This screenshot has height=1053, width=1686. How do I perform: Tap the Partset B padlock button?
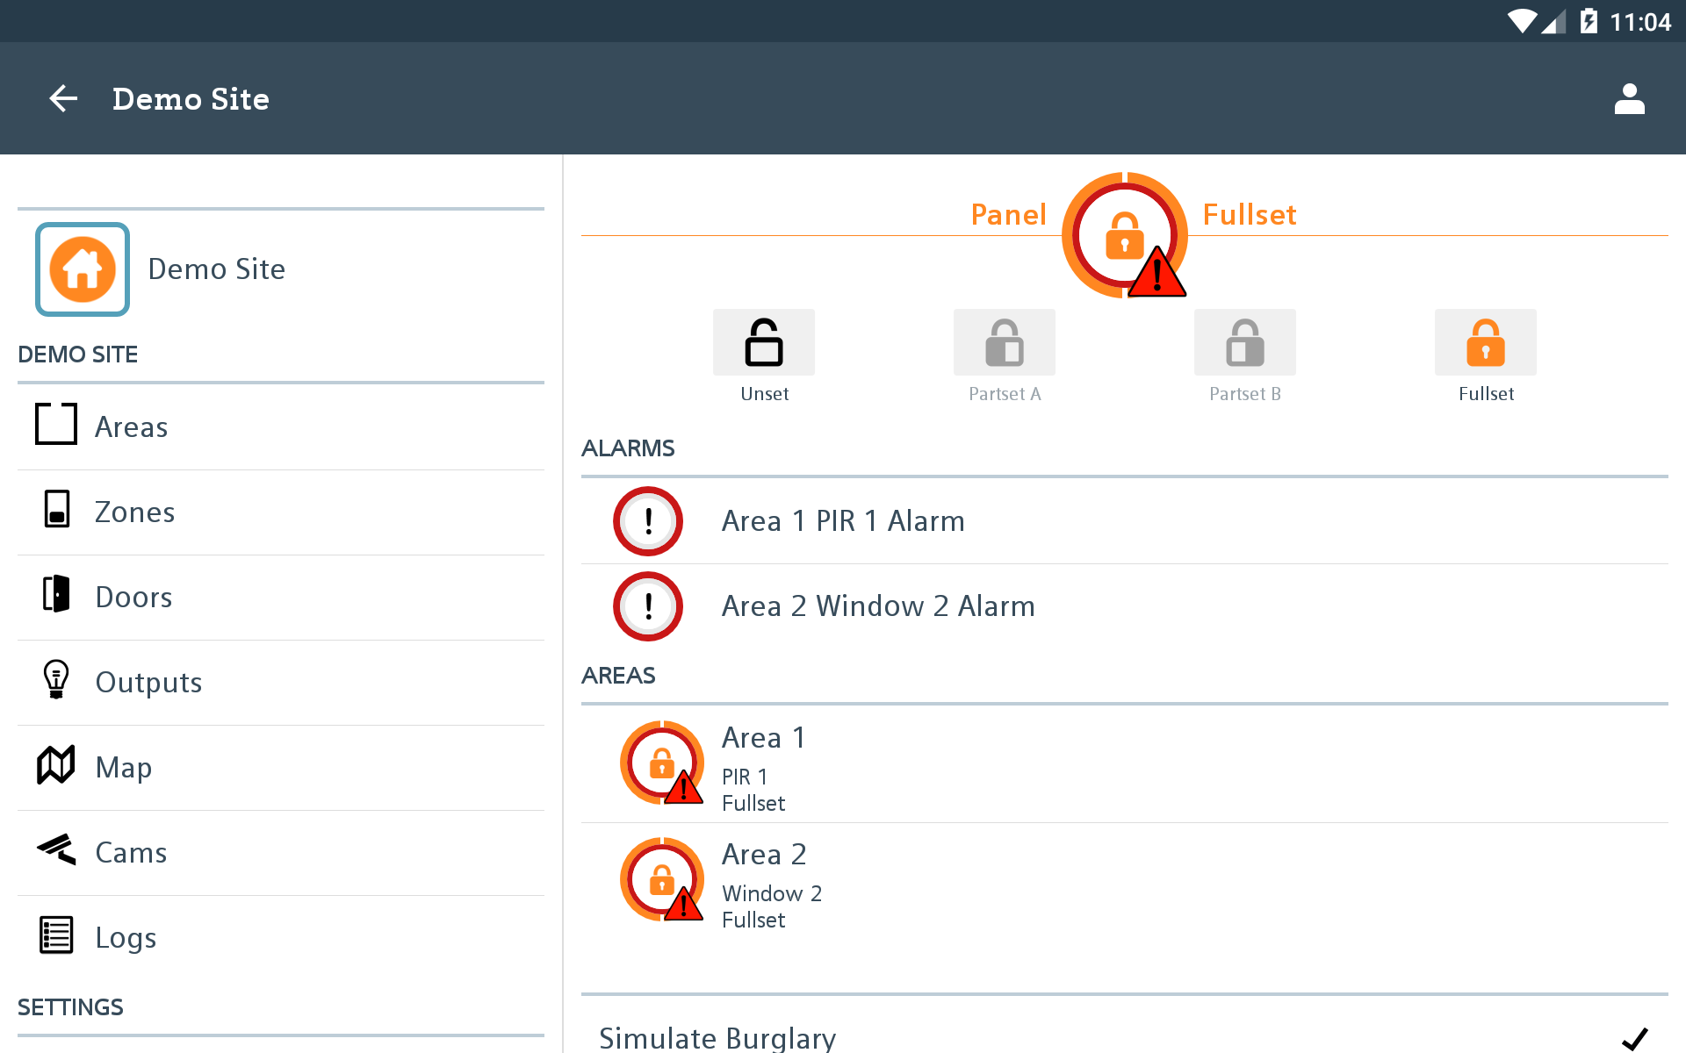[x=1245, y=342]
